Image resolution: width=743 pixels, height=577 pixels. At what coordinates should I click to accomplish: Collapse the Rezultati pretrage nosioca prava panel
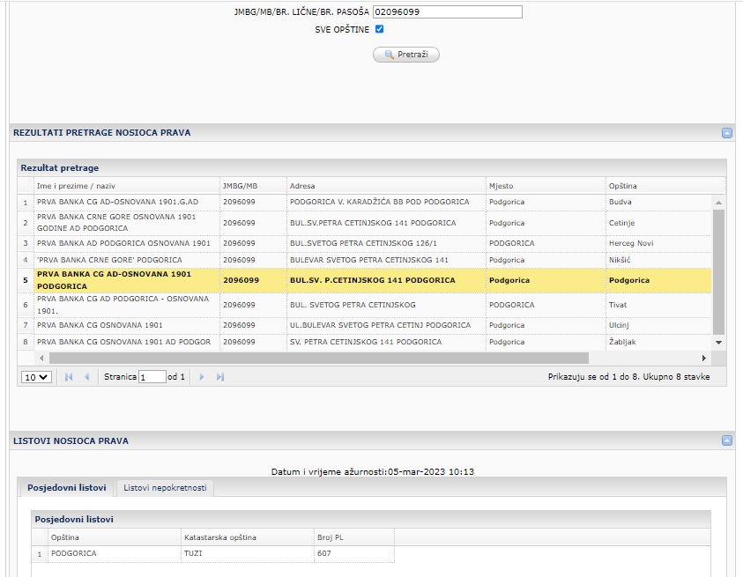(727, 133)
